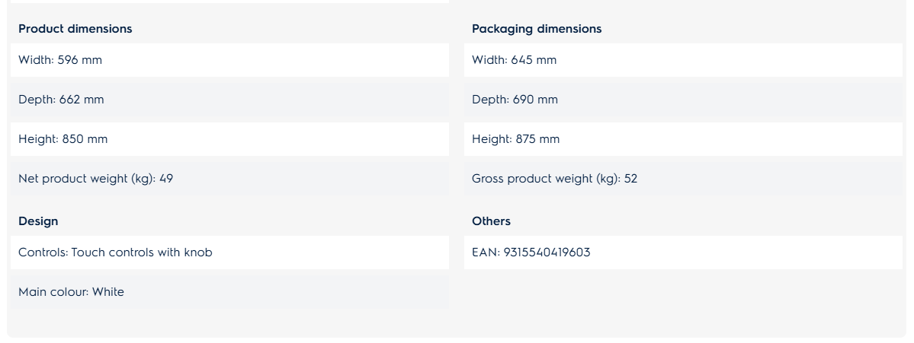Click the Design section heading
The image size is (914, 343).
(38, 221)
